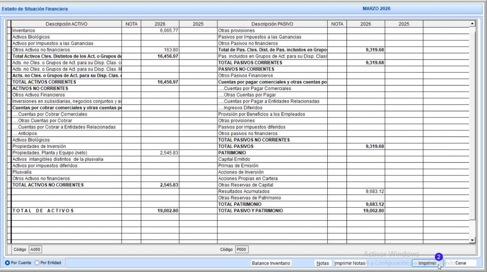Viewport: 487px width, 272px height.
Task: Select Inversiones en subsidiarias, negocios conjuntos row
Action: tap(67, 101)
